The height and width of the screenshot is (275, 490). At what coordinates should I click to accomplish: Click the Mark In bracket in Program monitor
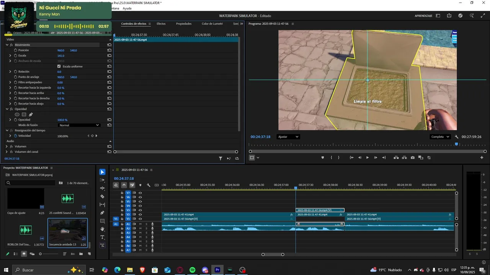(x=331, y=158)
